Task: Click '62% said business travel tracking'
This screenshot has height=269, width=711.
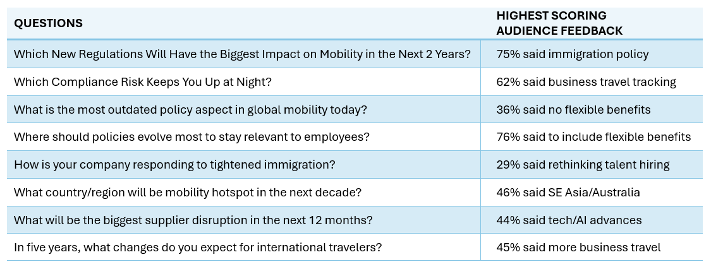Action: click(x=586, y=82)
